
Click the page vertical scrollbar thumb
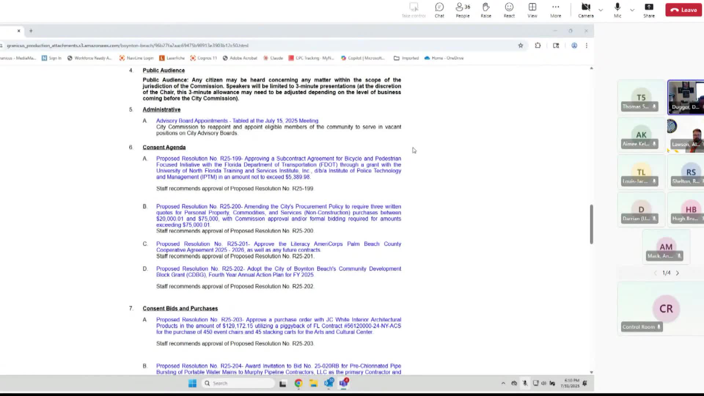591,224
